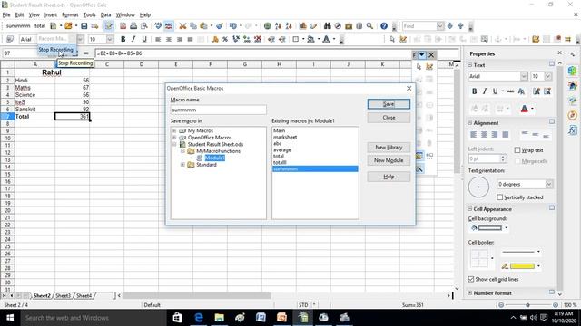Click the Format Paintbrush icon
Screen dimensions: 581x326
[x=220, y=26]
